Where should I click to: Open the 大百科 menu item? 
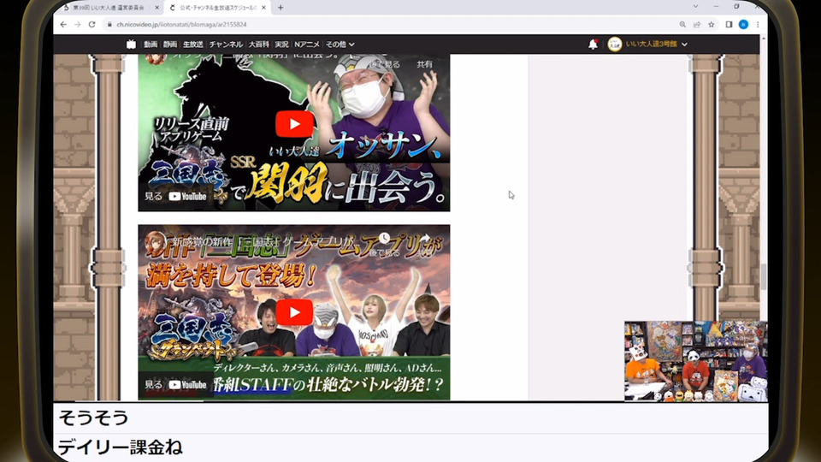[x=258, y=44]
